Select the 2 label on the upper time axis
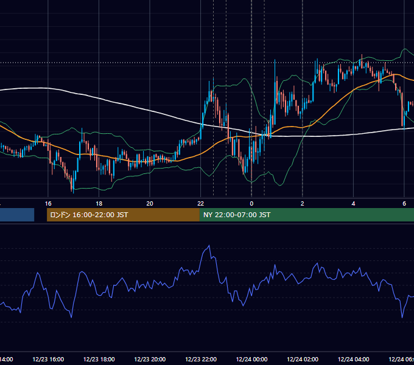Screen dimensions: 414x365 point(303,204)
